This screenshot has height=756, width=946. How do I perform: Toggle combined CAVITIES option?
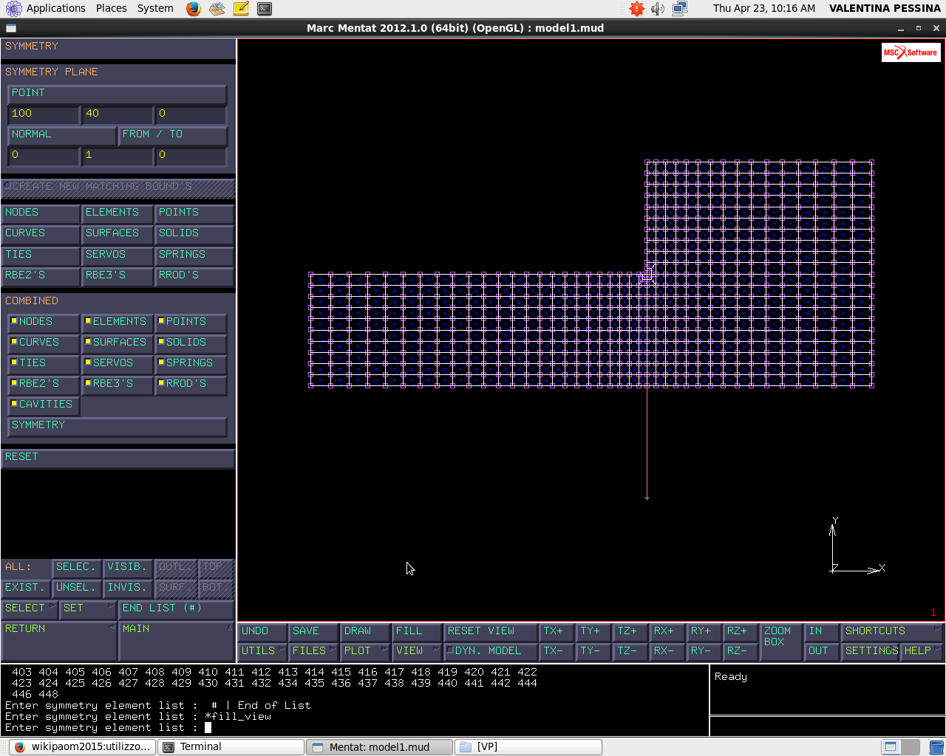(x=44, y=405)
